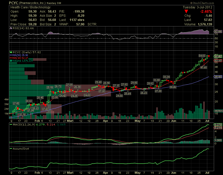
Task: Click the 17.85 price annotation
Action: coord(16,103)
